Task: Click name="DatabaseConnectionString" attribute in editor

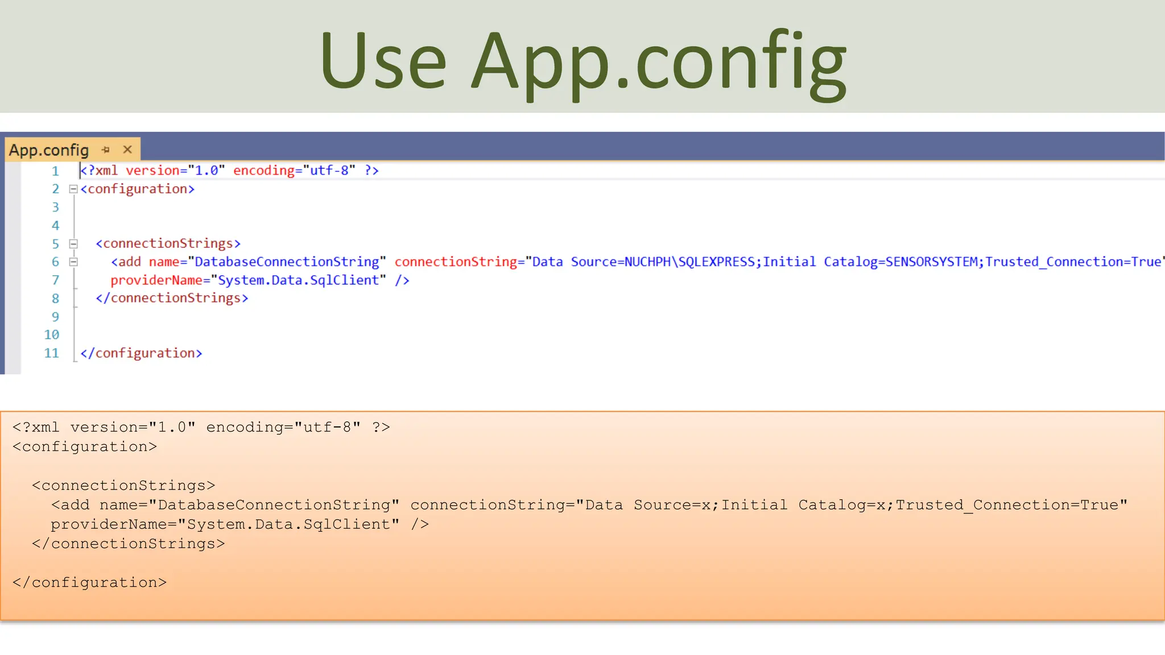Action: click(x=267, y=262)
